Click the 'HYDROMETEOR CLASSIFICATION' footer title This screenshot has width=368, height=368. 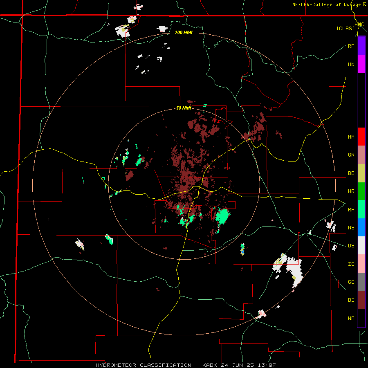[x=144, y=365]
